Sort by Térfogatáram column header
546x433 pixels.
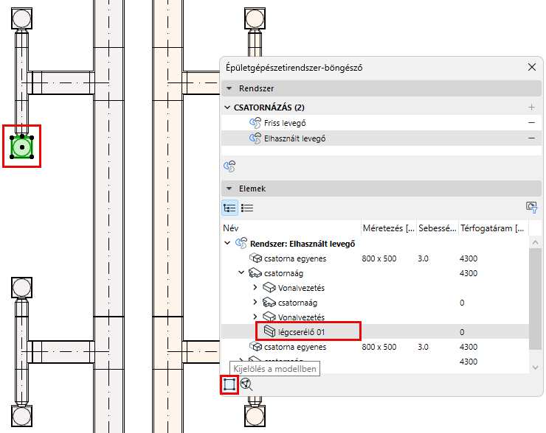click(493, 228)
